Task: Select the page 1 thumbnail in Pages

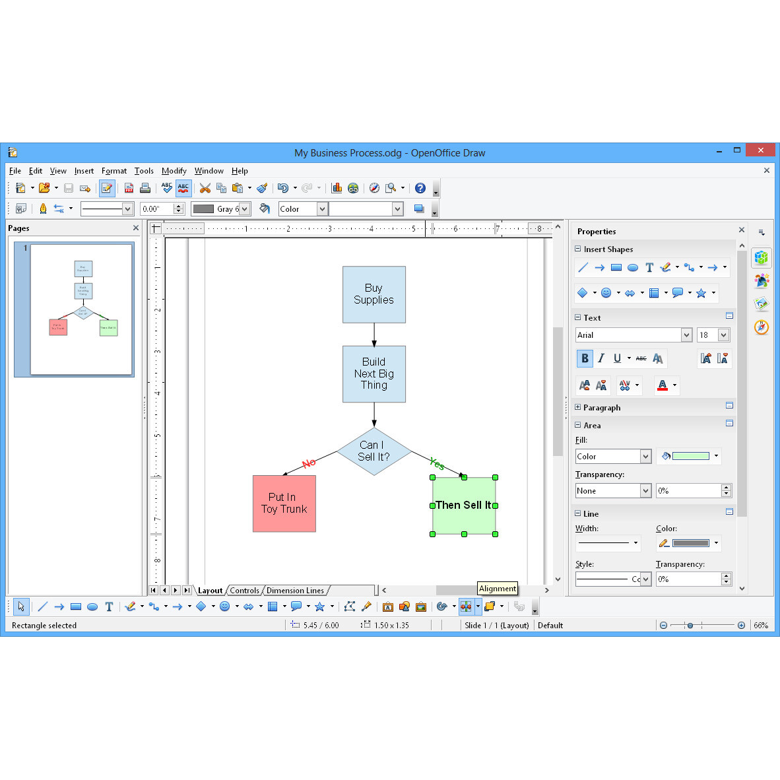Action: click(x=82, y=309)
